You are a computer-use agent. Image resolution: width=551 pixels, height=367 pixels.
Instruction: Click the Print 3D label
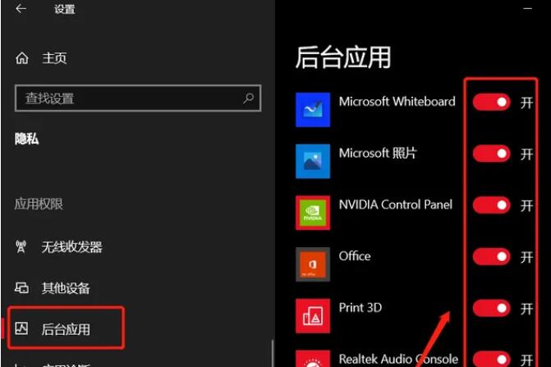click(x=360, y=308)
